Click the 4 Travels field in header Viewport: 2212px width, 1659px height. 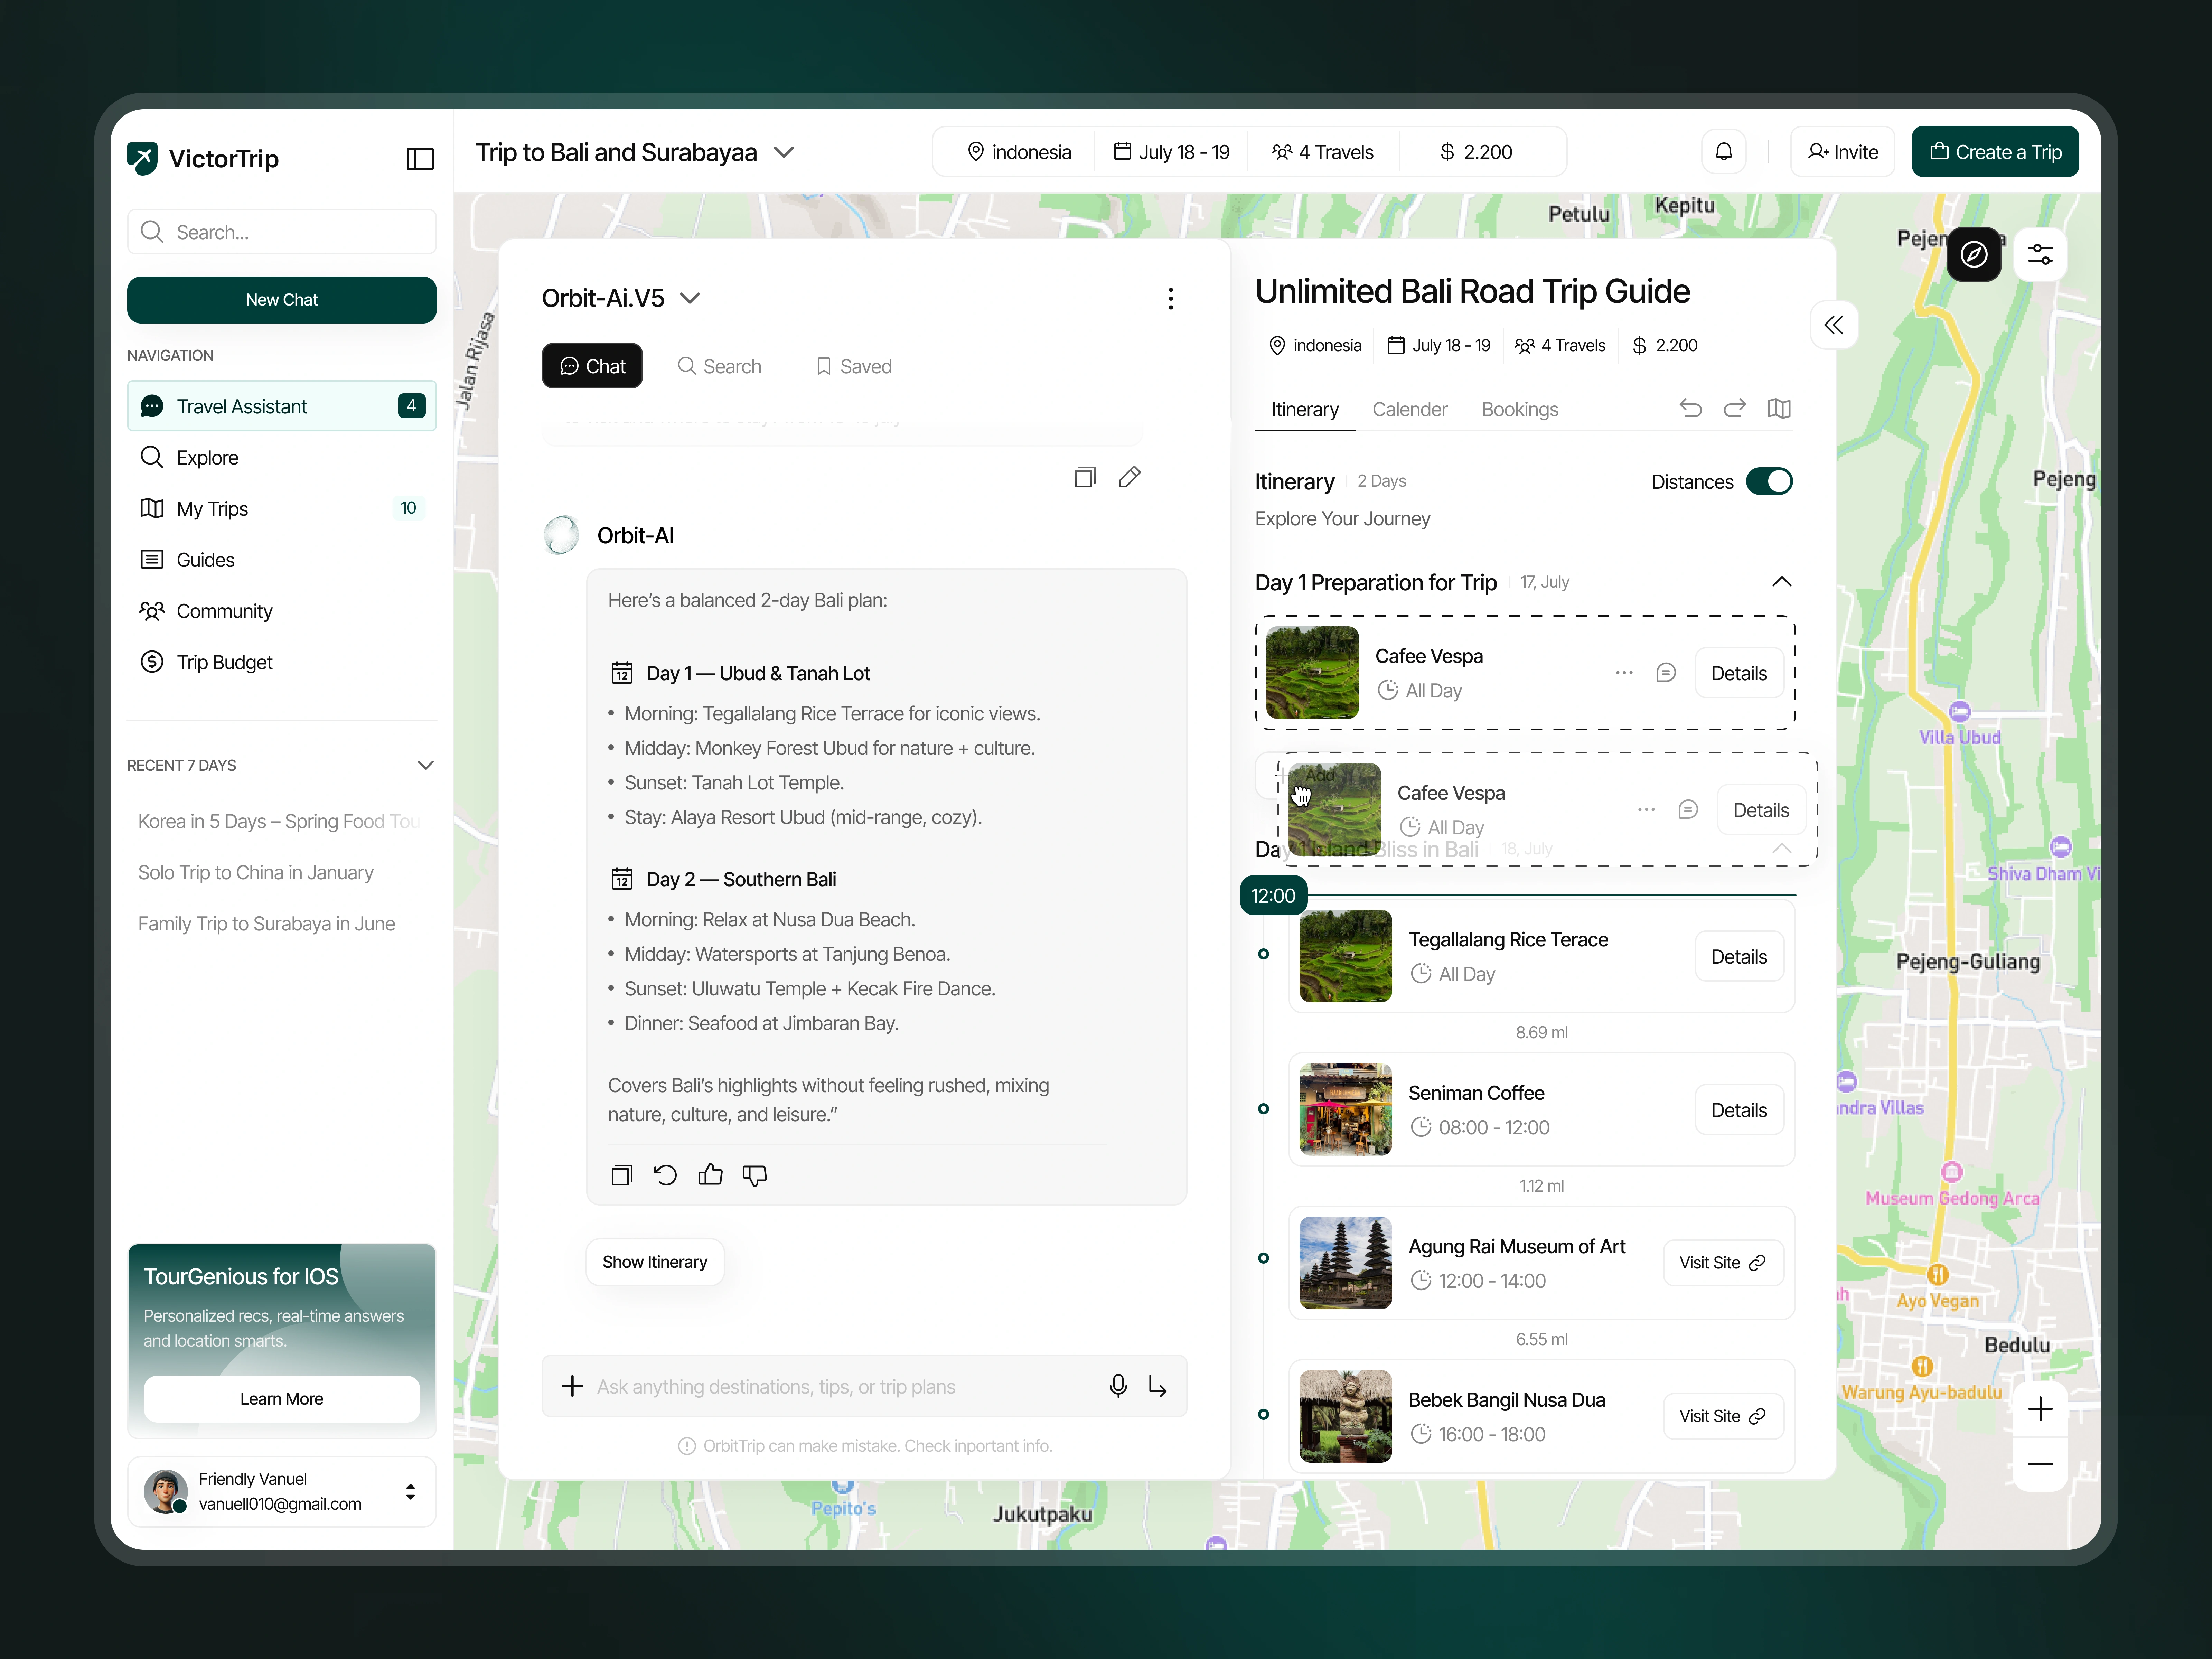pos(1323,152)
